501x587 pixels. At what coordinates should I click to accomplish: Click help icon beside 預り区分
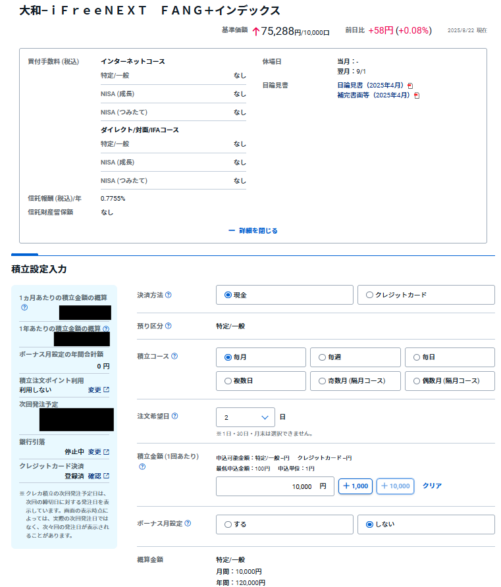pos(169,326)
